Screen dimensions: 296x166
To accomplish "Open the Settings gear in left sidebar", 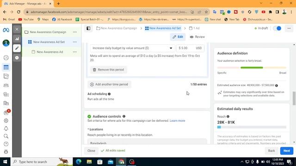I will point(6,121).
